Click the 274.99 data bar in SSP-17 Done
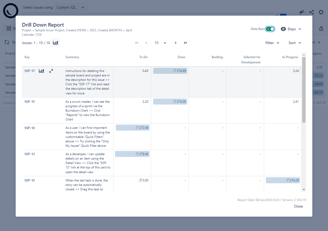 pyautogui.click(x=170, y=71)
